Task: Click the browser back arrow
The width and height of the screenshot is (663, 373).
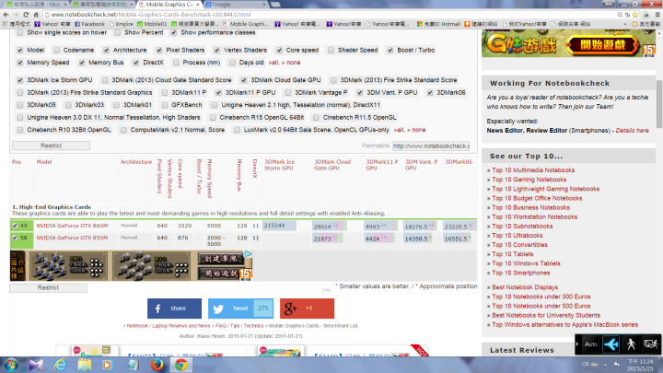Action: (x=6, y=15)
